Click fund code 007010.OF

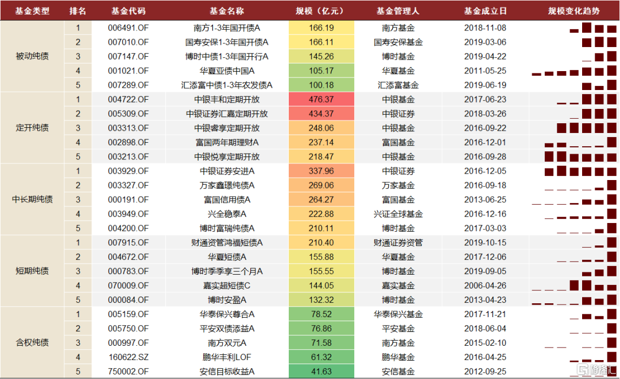(128, 42)
